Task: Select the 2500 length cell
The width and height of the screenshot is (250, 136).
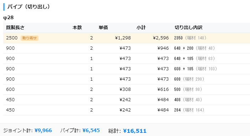Action: coord(12,38)
